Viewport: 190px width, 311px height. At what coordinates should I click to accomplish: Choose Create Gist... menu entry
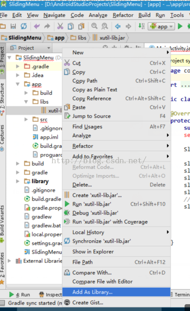click(116, 302)
